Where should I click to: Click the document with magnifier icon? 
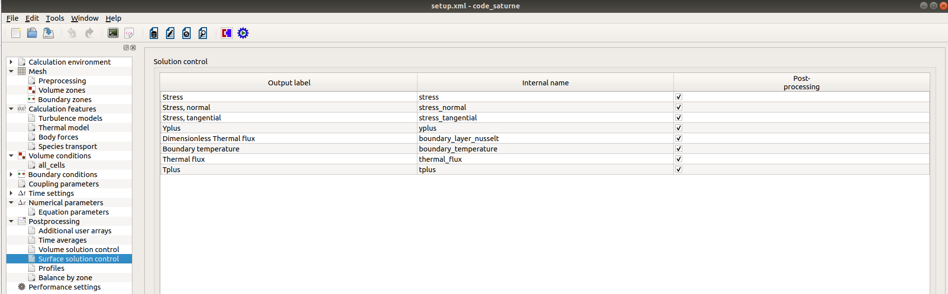click(x=203, y=33)
